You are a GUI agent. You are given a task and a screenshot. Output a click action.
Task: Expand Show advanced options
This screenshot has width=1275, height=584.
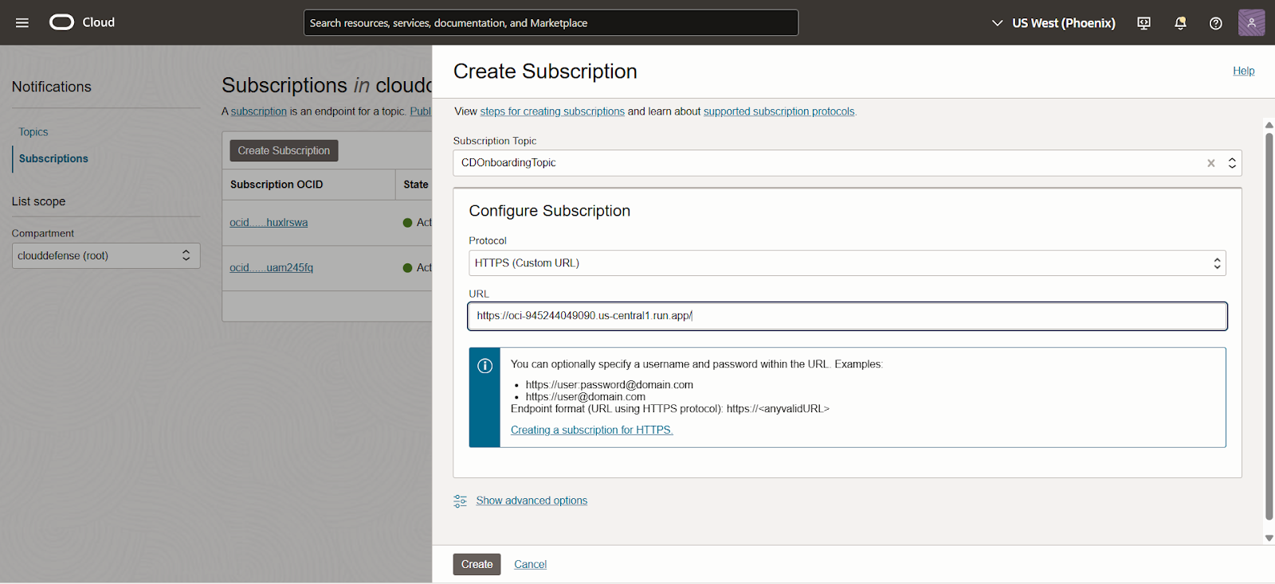click(x=532, y=500)
